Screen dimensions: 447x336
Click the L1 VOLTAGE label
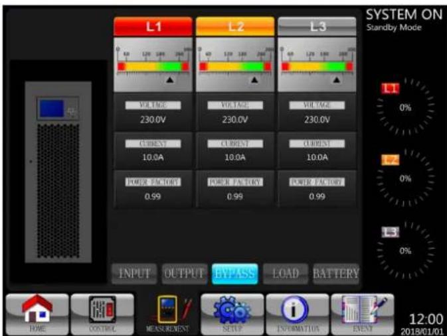tap(153, 105)
